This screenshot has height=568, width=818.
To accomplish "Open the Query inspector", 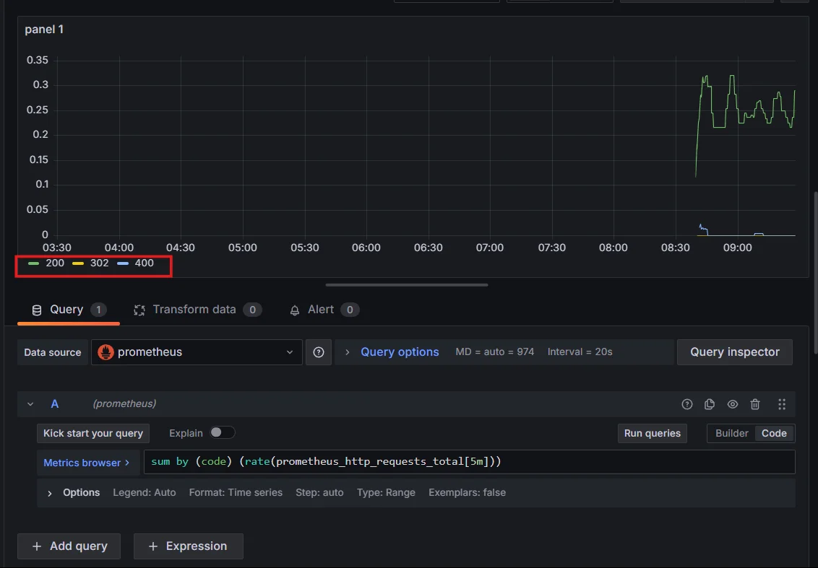I will pos(734,352).
